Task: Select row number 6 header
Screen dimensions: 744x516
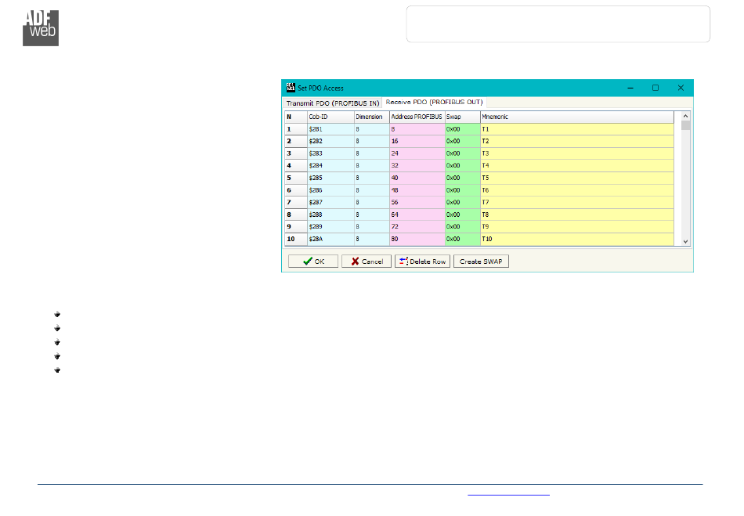Action: pyautogui.click(x=296, y=190)
